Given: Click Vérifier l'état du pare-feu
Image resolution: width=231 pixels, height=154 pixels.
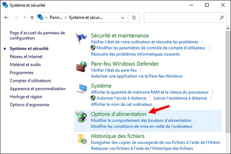Looking at the screenshot, I should 114,70.
